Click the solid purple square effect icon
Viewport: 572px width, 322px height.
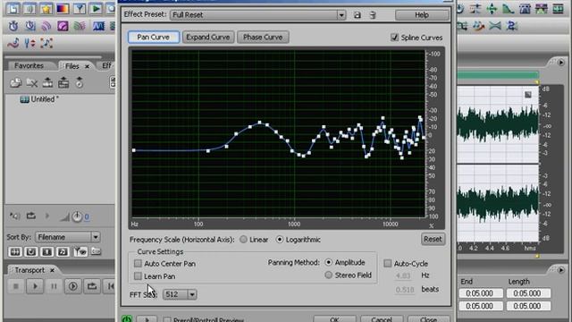[x=63, y=26]
